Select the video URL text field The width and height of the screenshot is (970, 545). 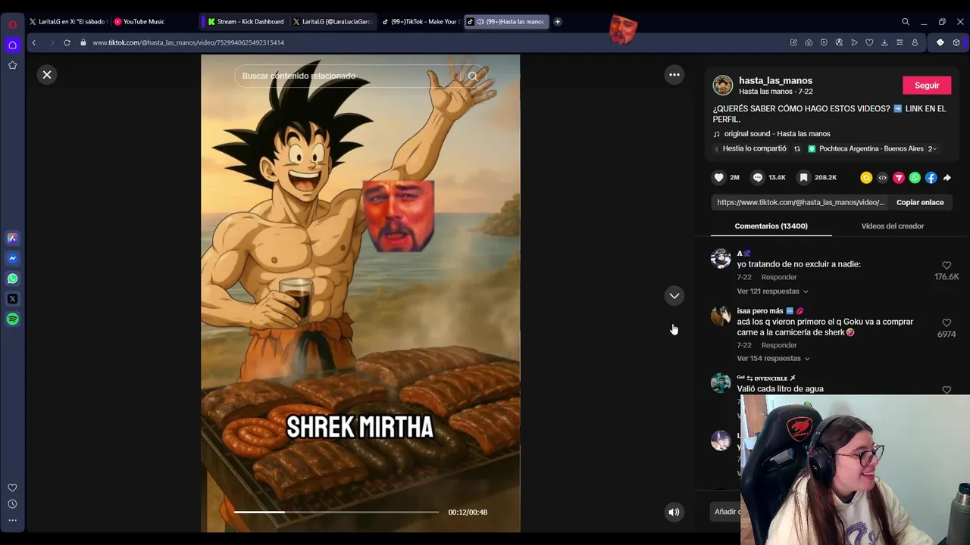[800, 202]
